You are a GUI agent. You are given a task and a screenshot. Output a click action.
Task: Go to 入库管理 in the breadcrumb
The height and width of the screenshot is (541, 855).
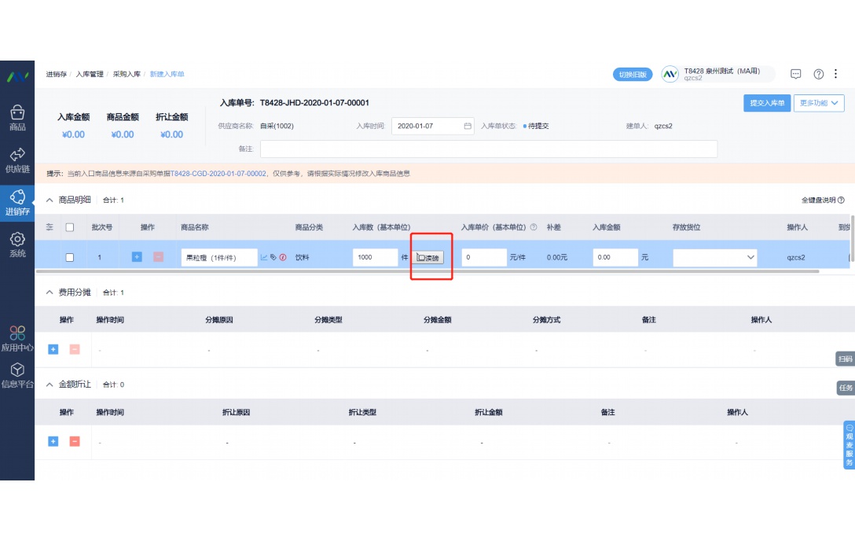[x=91, y=74]
